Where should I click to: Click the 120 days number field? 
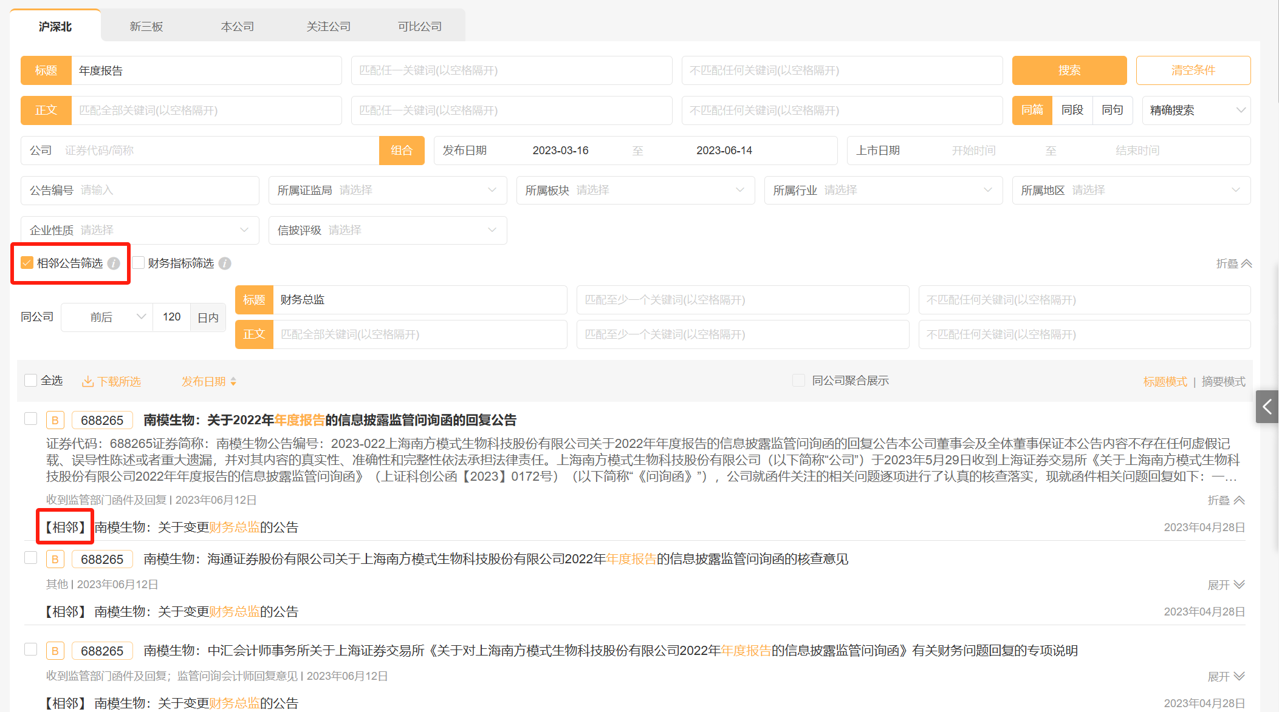click(172, 317)
